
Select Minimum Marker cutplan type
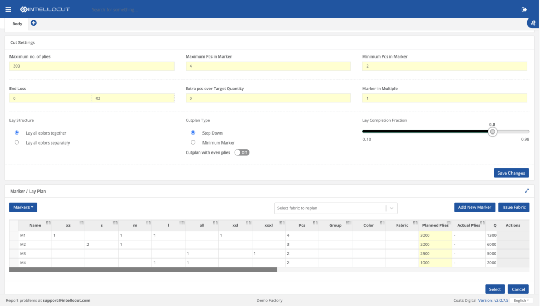pyautogui.click(x=193, y=142)
